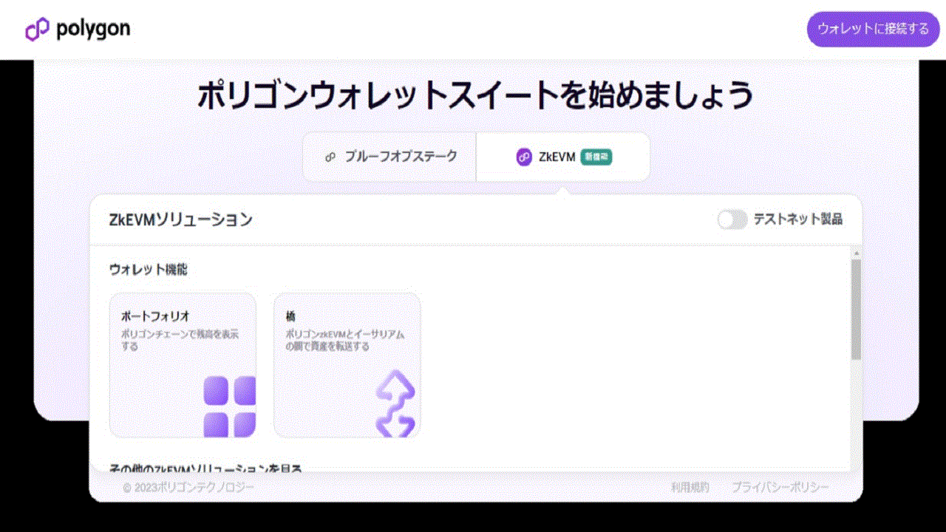Click the ウォレットに接続する button

pyautogui.click(x=873, y=30)
